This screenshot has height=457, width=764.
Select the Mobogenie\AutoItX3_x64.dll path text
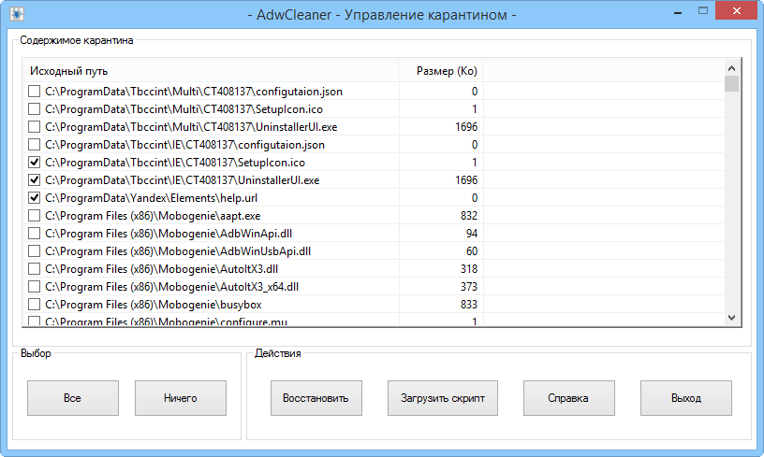[171, 286]
